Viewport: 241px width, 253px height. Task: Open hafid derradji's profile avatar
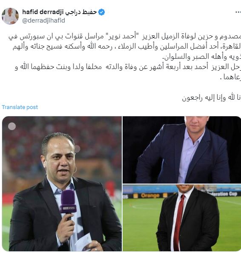pyautogui.click(x=10, y=16)
